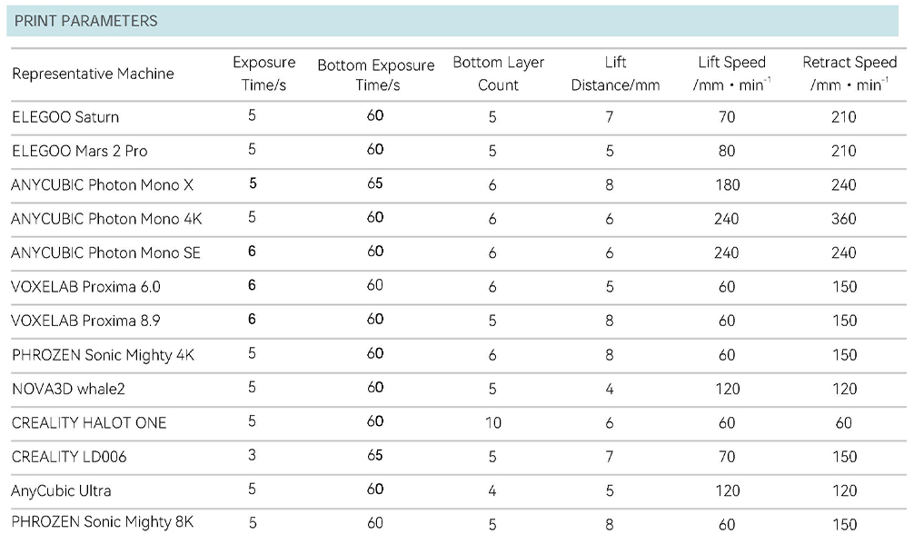Viewport: 914px width, 544px height.
Task: Select the Bottom Layer Count column header
Action: pyautogui.click(x=499, y=74)
